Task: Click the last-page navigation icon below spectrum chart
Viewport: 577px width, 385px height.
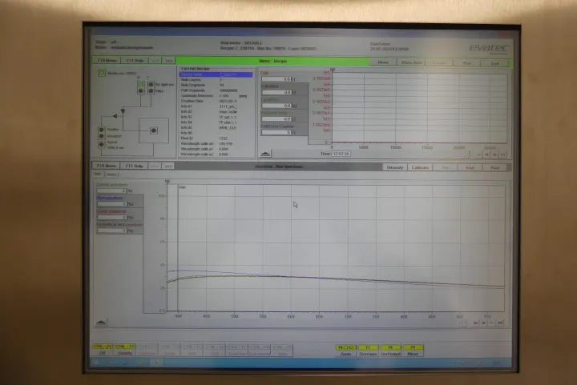Action: click(499, 323)
